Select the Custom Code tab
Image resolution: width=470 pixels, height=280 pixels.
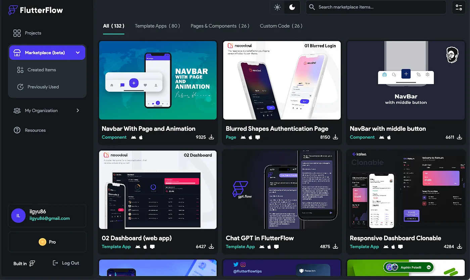[281, 26]
